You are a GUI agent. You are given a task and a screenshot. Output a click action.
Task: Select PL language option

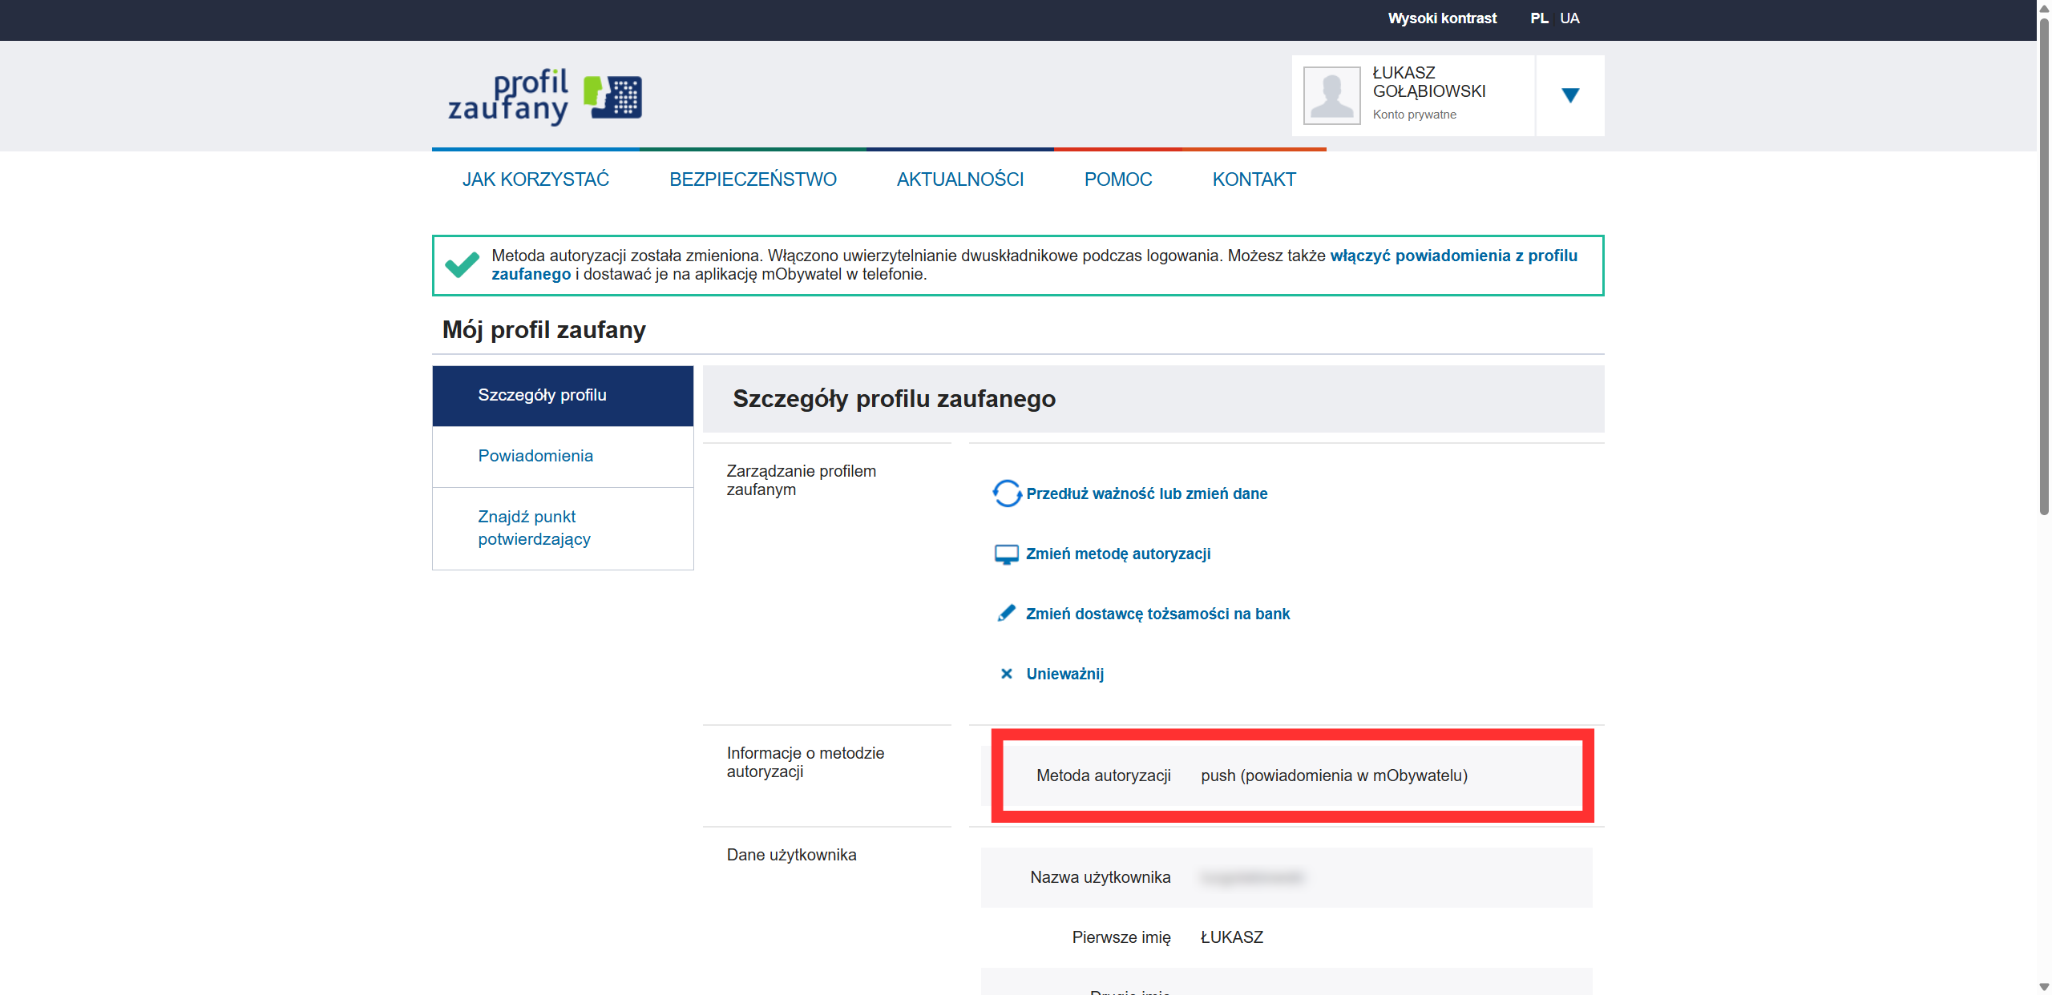click(1539, 18)
